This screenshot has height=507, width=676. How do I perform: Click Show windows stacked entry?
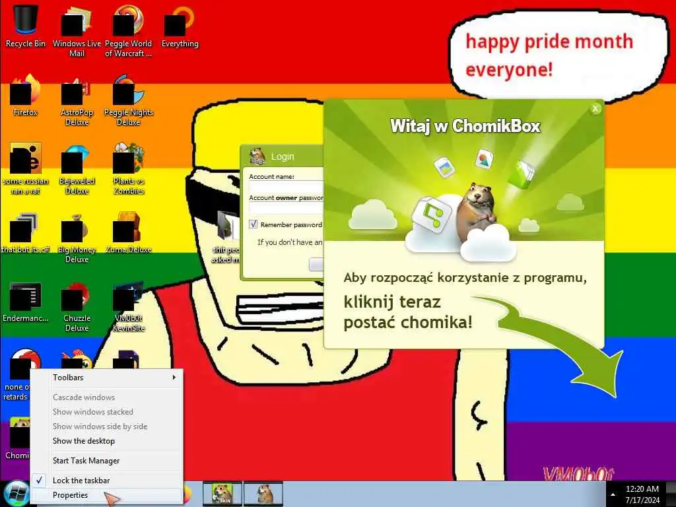click(106, 412)
